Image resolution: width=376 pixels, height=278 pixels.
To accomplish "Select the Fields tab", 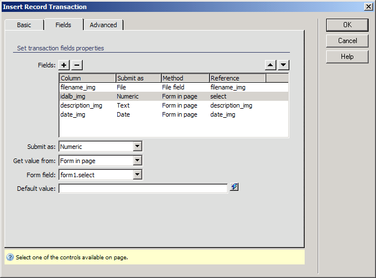I will click(63, 25).
